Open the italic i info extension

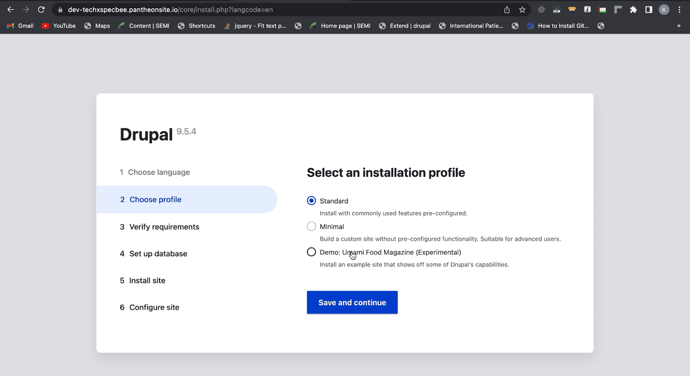coord(587,9)
